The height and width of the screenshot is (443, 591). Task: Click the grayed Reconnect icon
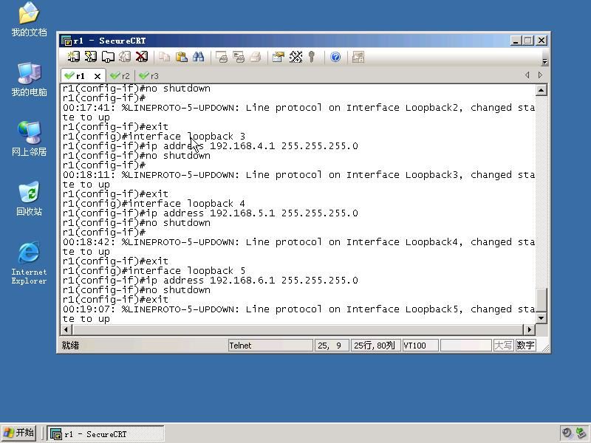[x=125, y=57]
